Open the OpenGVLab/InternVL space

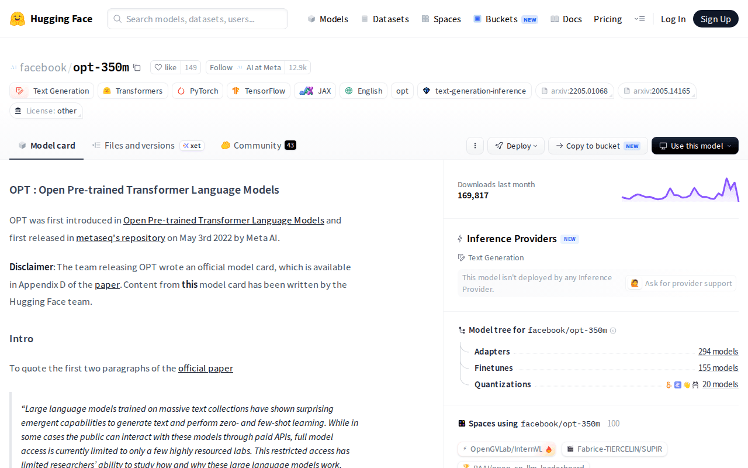(x=507, y=449)
